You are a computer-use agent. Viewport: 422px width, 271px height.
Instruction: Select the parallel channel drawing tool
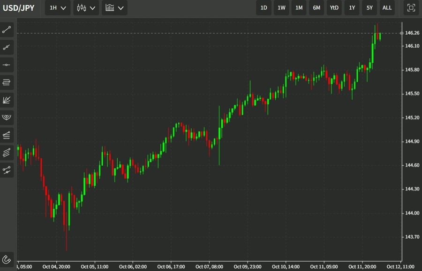(x=7, y=153)
